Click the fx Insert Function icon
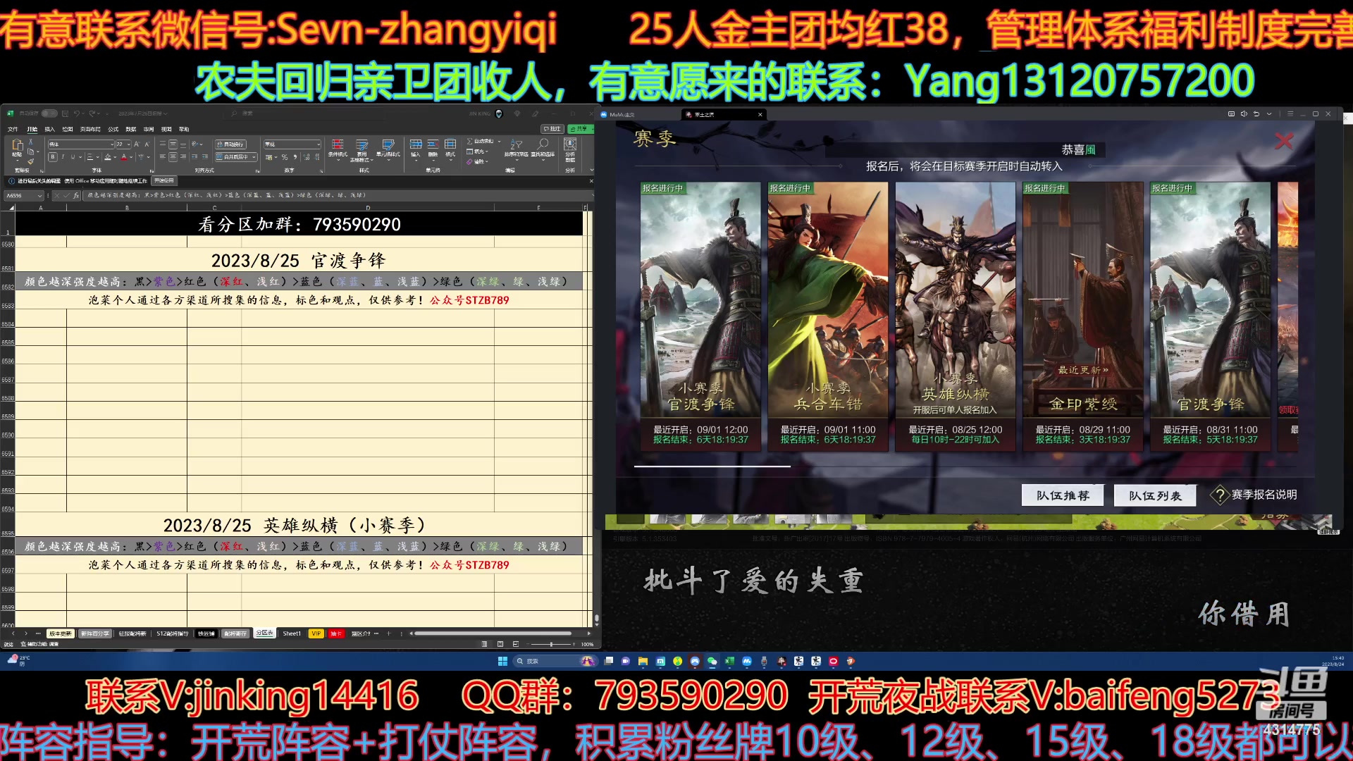Screen dimensions: 1353x761 (x=76, y=196)
